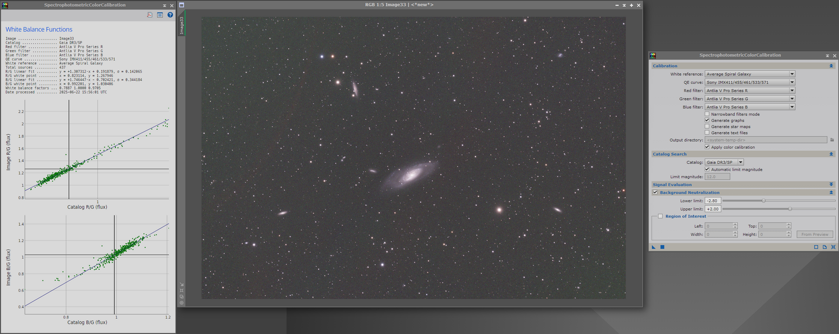Enable Narrowband filters mode
This screenshot has width=839, height=334.
pyautogui.click(x=707, y=114)
